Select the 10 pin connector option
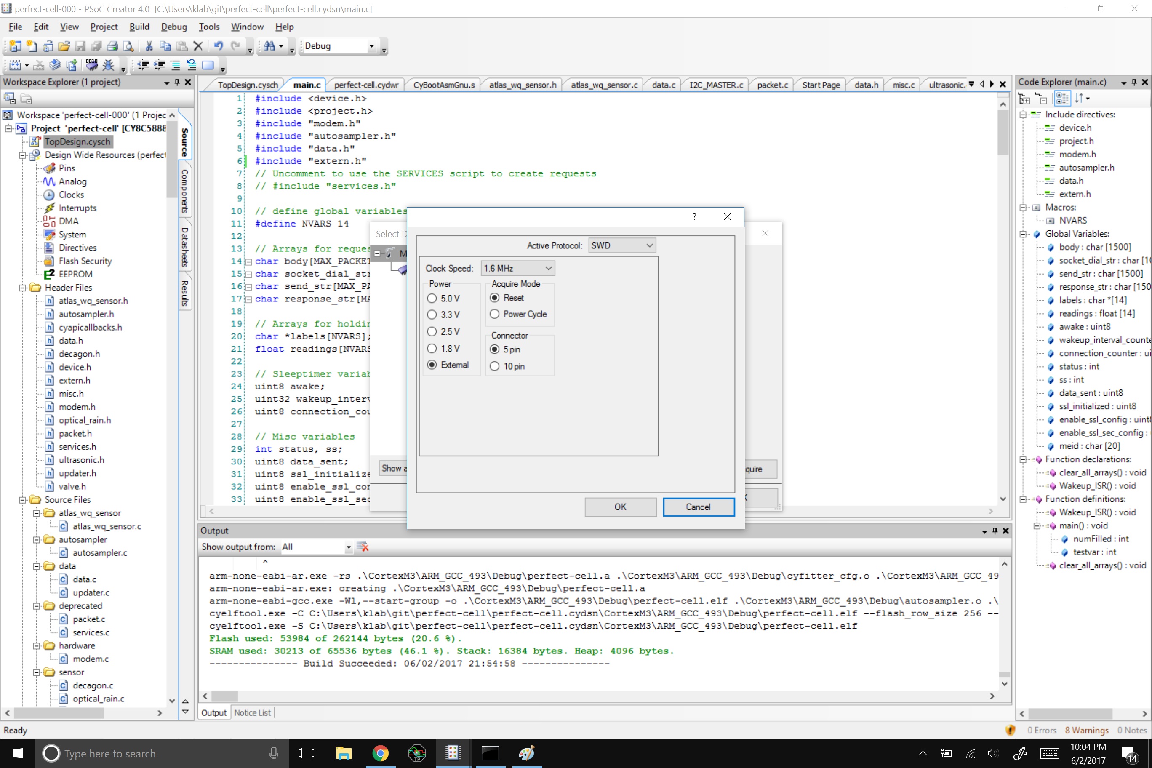 tap(495, 366)
